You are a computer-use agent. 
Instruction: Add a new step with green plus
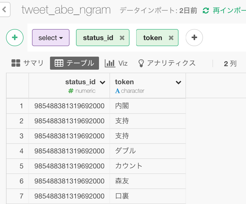coord(15,38)
